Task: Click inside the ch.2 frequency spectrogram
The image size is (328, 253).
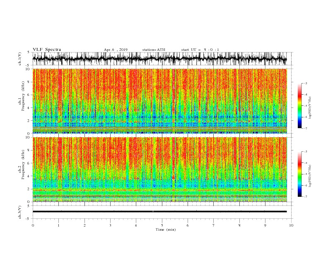Action: [159, 169]
